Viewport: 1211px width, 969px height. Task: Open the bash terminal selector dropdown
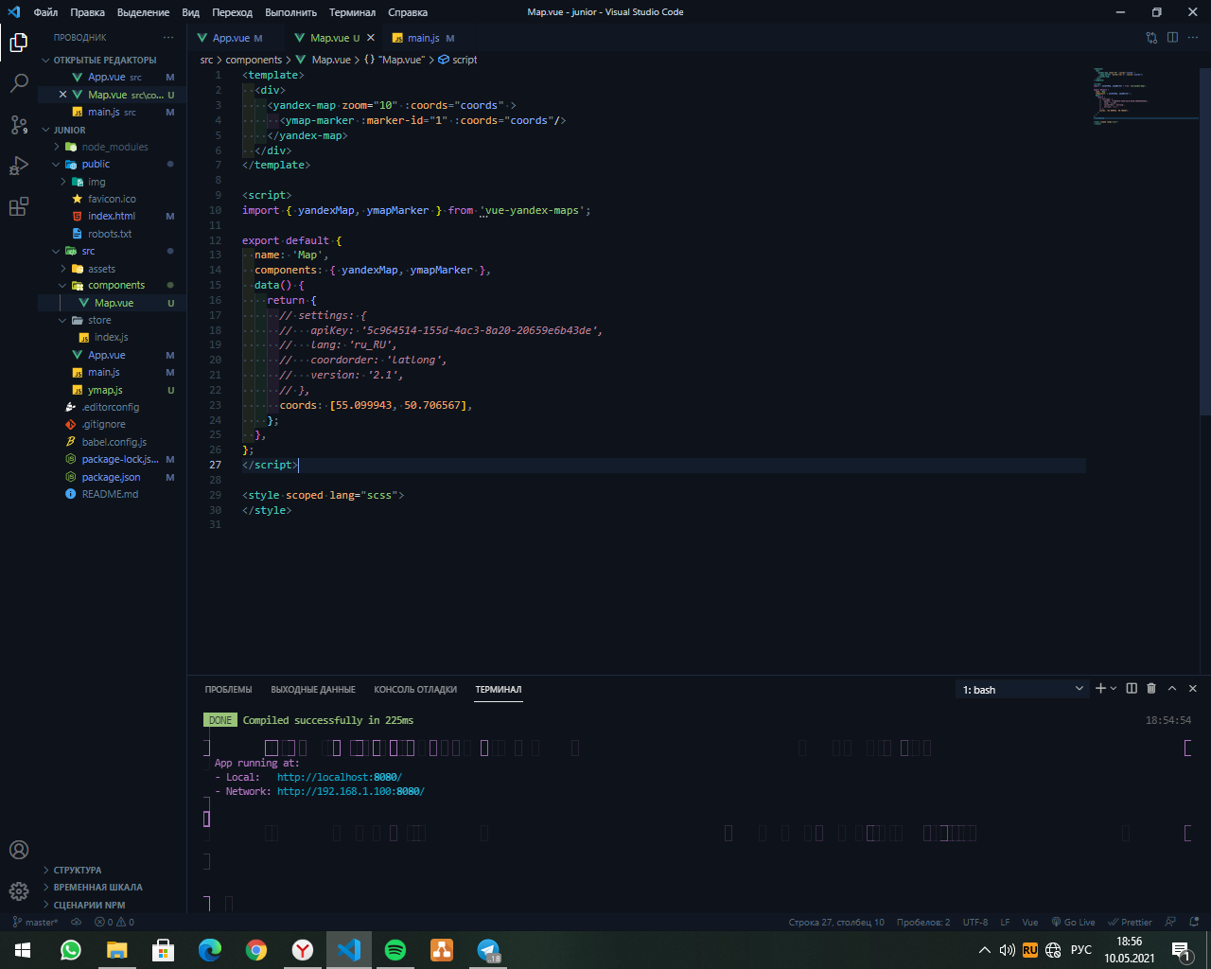coord(1023,689)
